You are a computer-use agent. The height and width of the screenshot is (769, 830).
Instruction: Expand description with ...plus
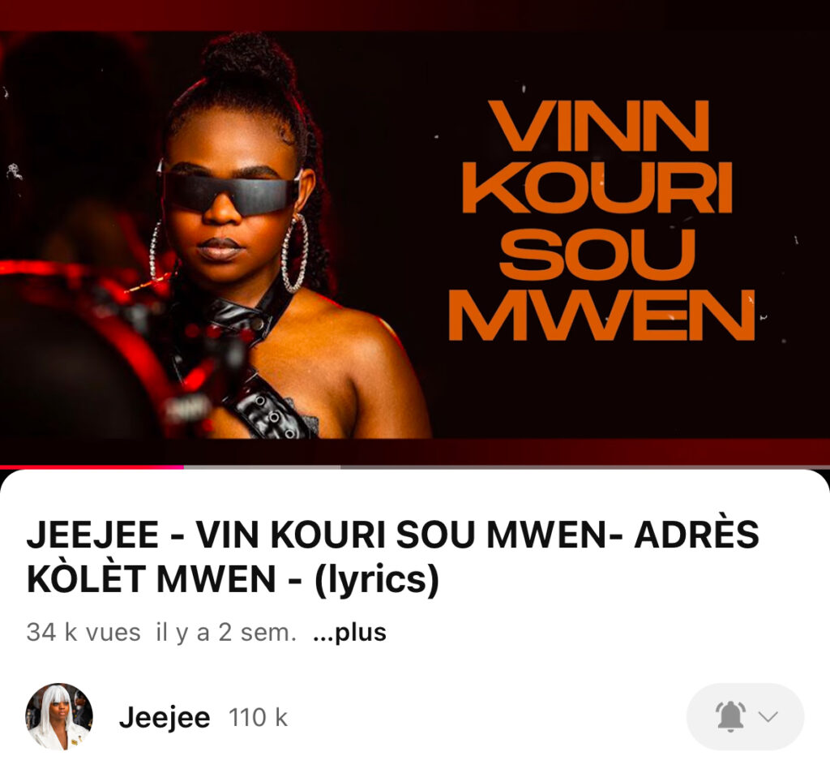coord(349,633)
